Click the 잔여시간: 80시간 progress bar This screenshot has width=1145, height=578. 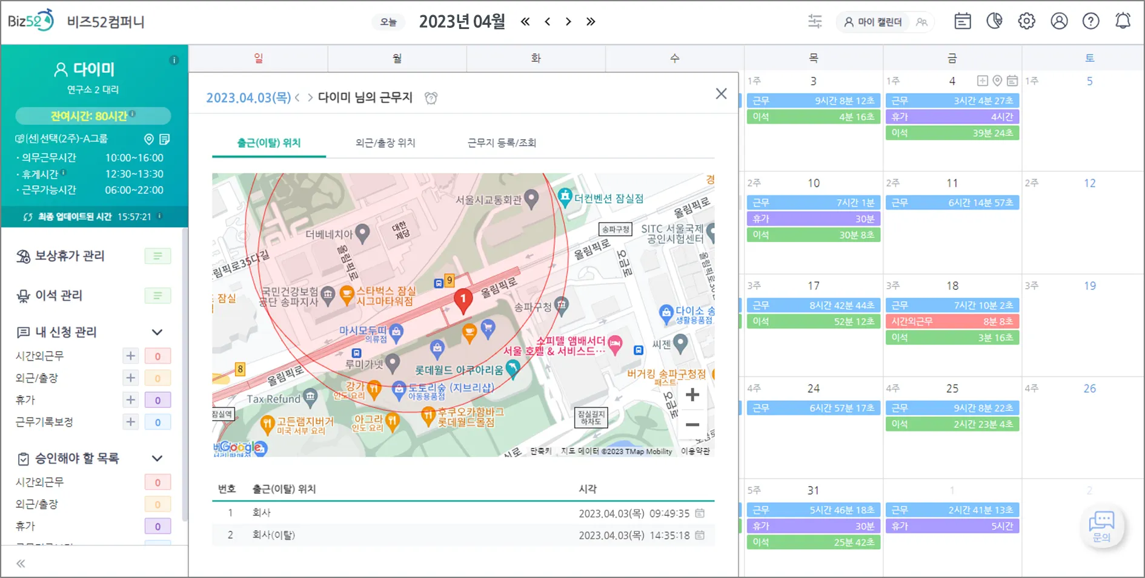click(x=93, y=116)
